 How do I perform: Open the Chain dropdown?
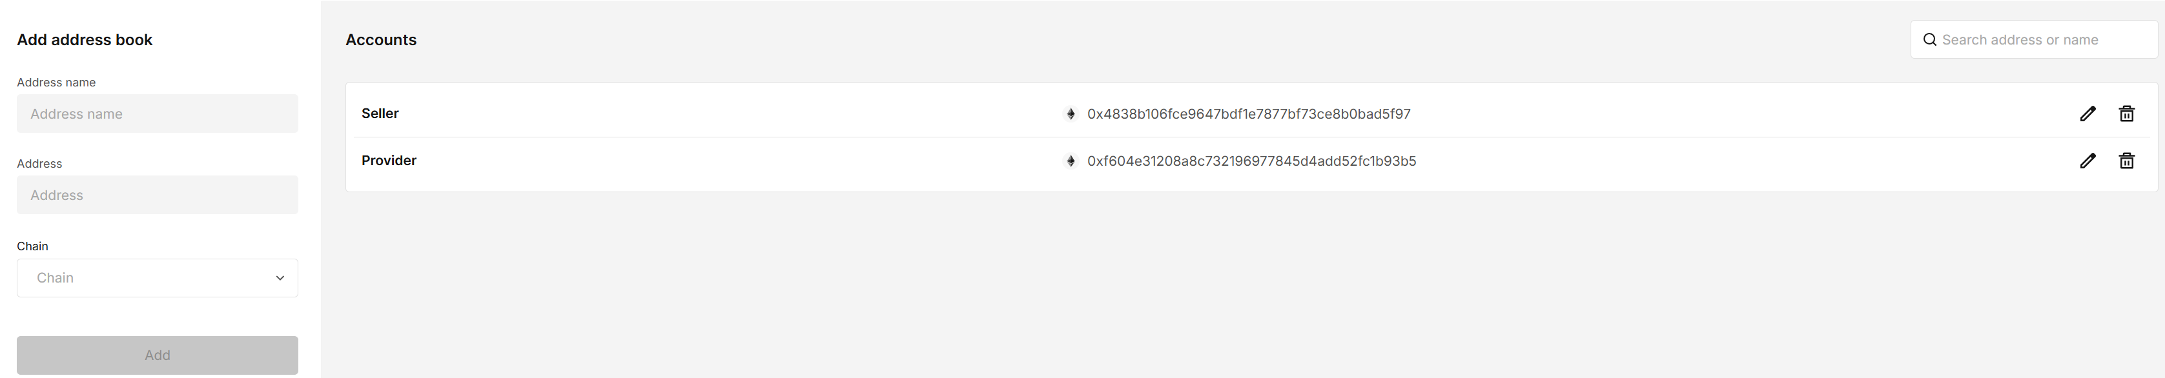[x=157, y=278]
